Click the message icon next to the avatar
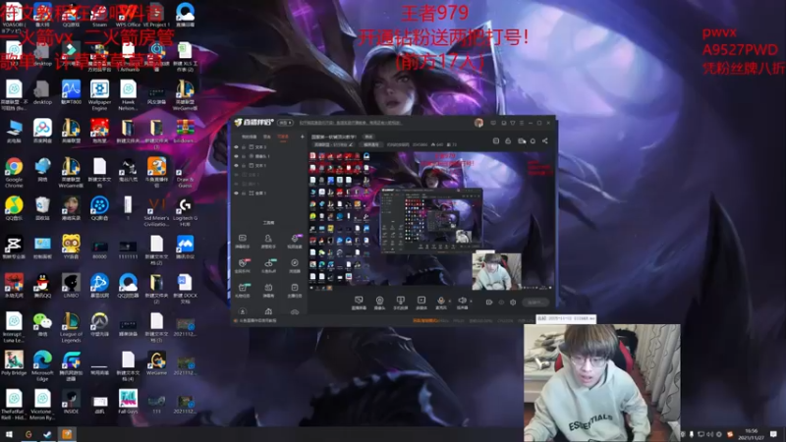The width and height of the screenshot is (786, 442). (x=493, y=123)
